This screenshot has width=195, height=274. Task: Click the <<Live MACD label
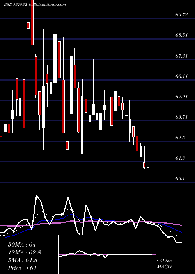tap(164, 264)
